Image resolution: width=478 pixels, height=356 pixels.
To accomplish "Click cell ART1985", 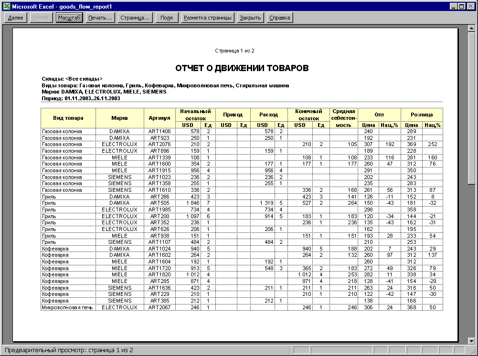I will tap(159, 209).
